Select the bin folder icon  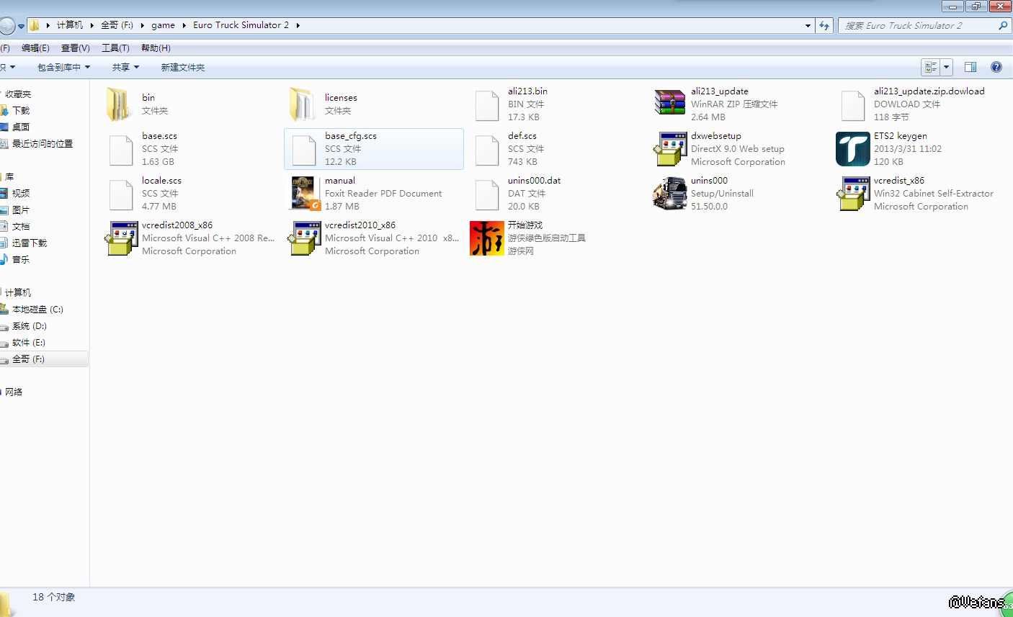coord(119,104)
